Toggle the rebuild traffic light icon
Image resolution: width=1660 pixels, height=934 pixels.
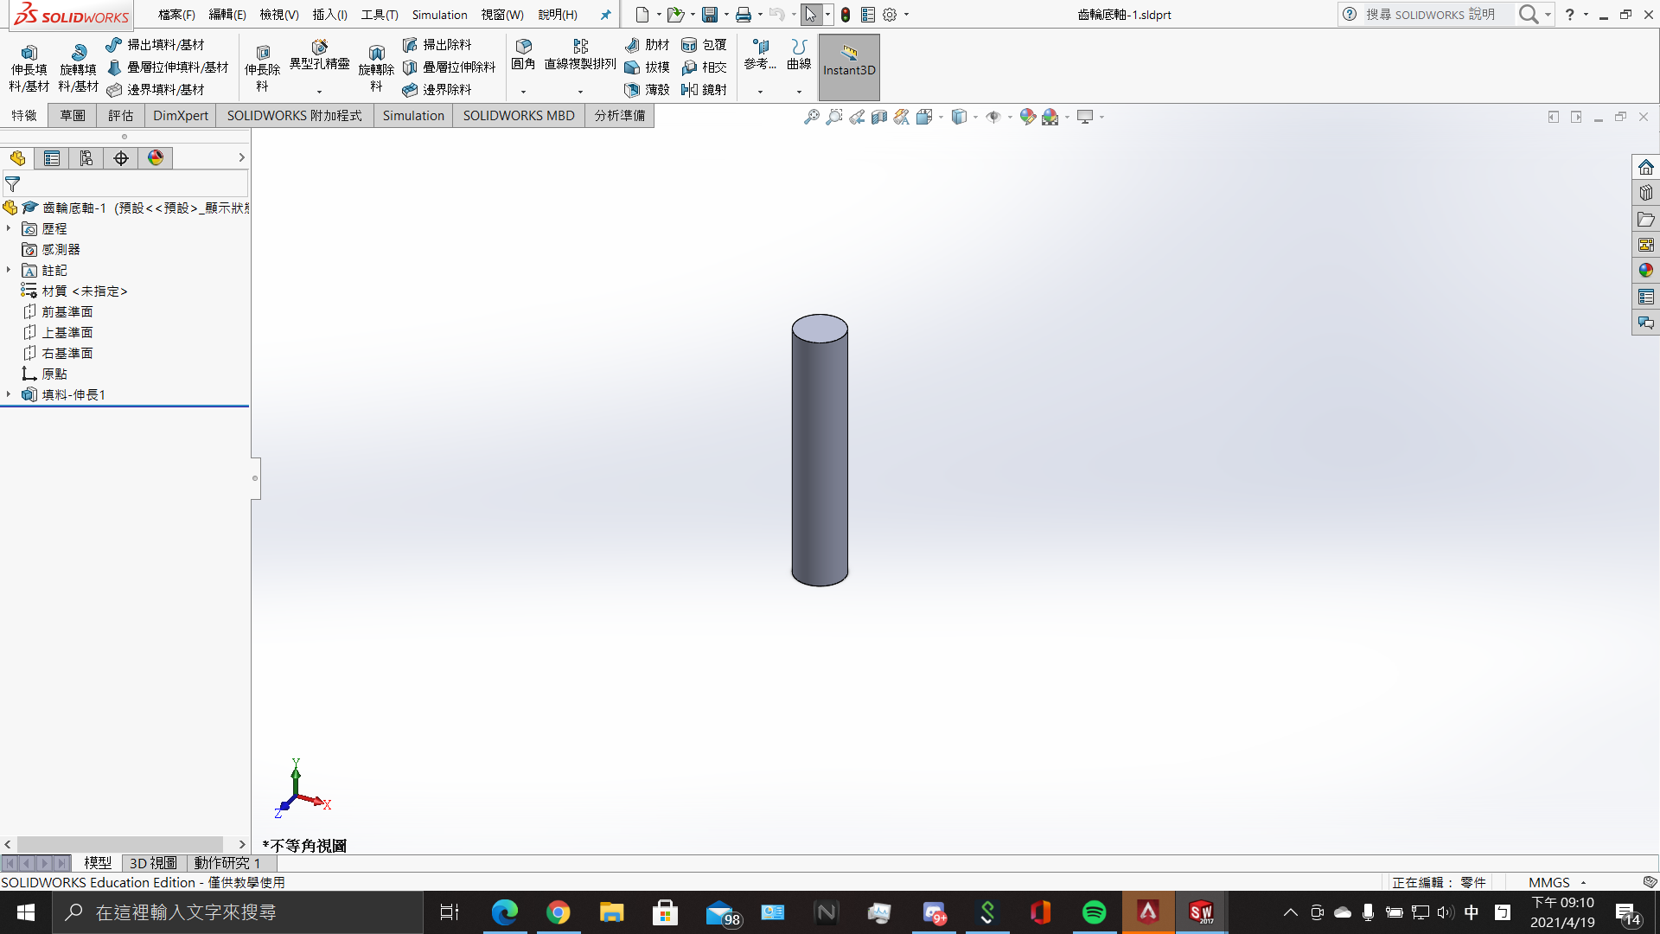[x=845, y=15]
